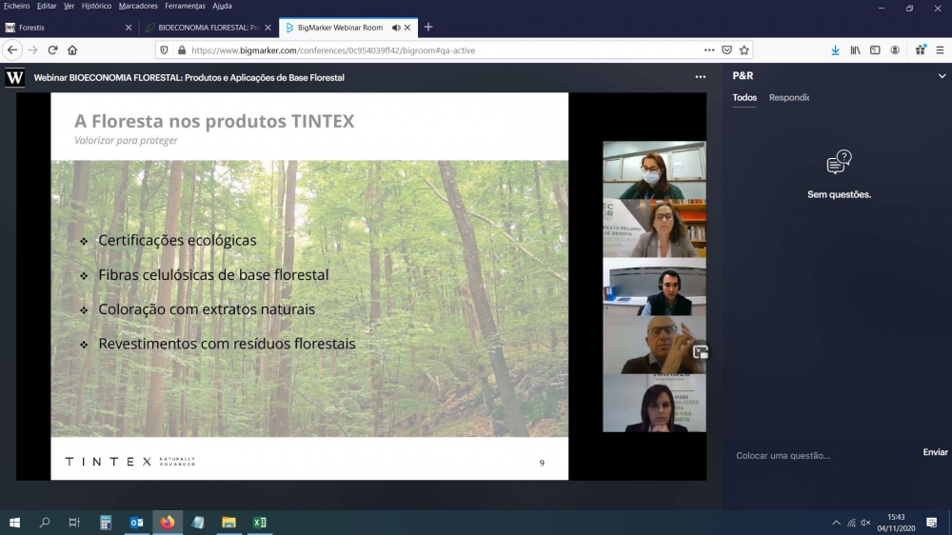Screen dimensions: 952x535
Task: Open Calculator from the taskbar
Action: [x=106, y=523]
